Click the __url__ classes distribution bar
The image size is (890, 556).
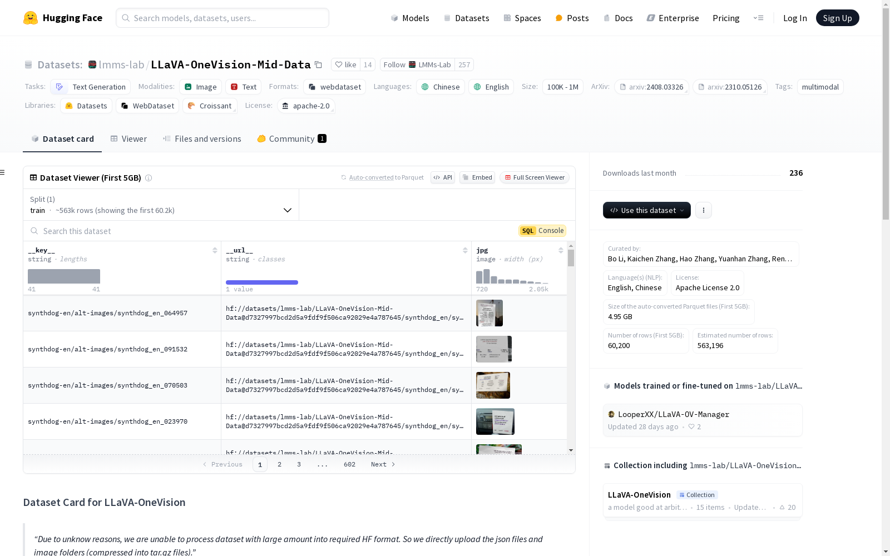pos(262,282)
